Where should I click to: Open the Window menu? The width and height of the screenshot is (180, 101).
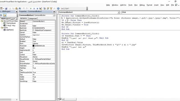point(115,5)
